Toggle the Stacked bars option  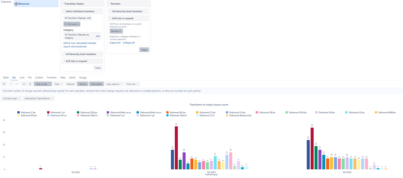click(x=70, y=84)
